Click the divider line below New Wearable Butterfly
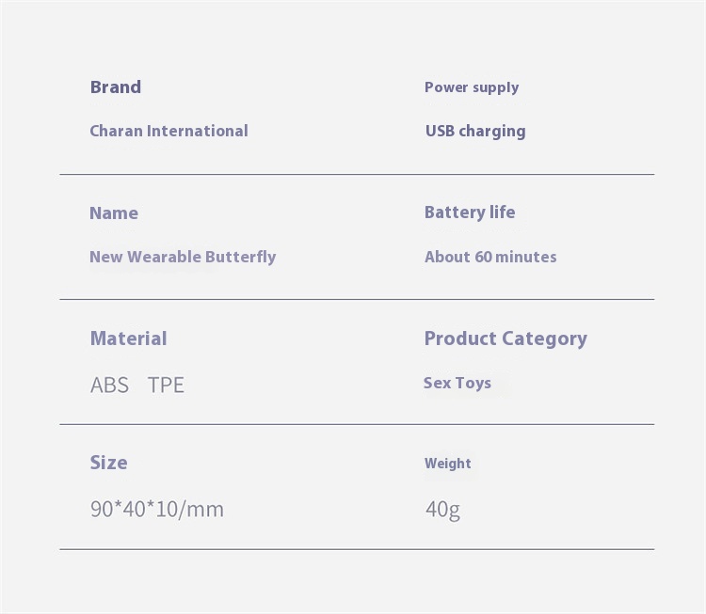Screen dimensions: 706x614 coord(357,299)
